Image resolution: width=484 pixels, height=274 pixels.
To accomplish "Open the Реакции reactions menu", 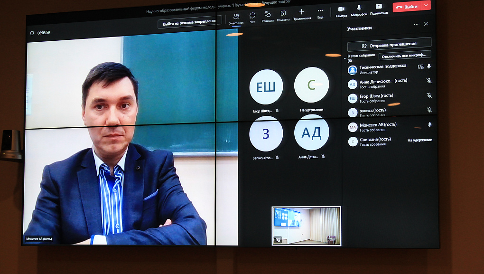I will 268,16.
